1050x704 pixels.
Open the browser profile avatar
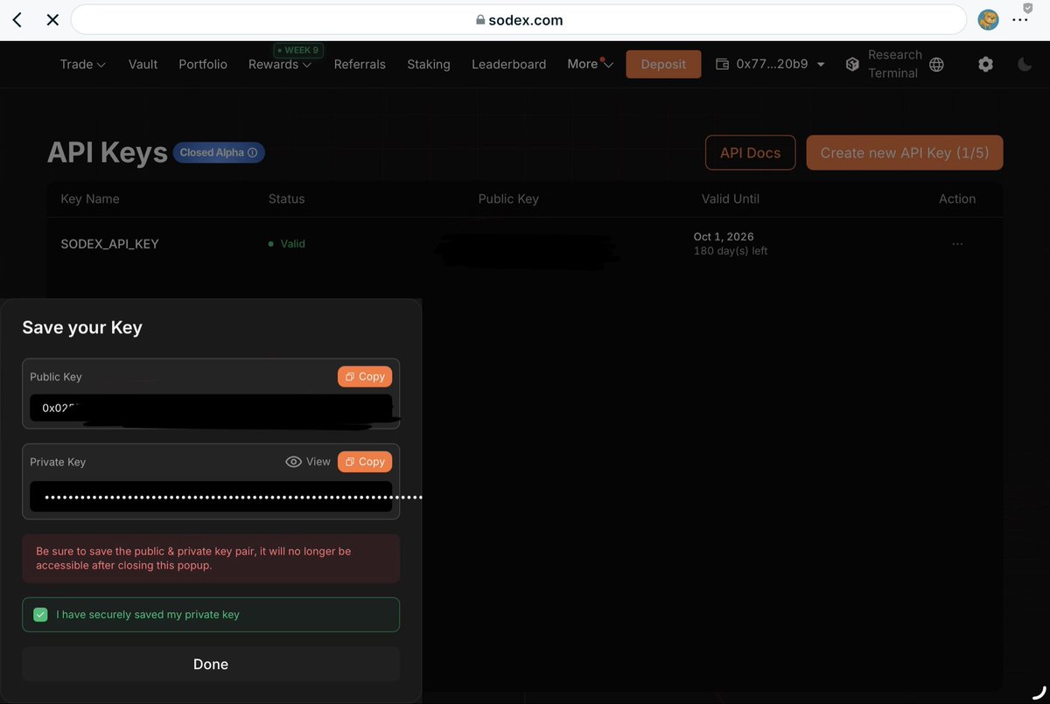point(989,20)
